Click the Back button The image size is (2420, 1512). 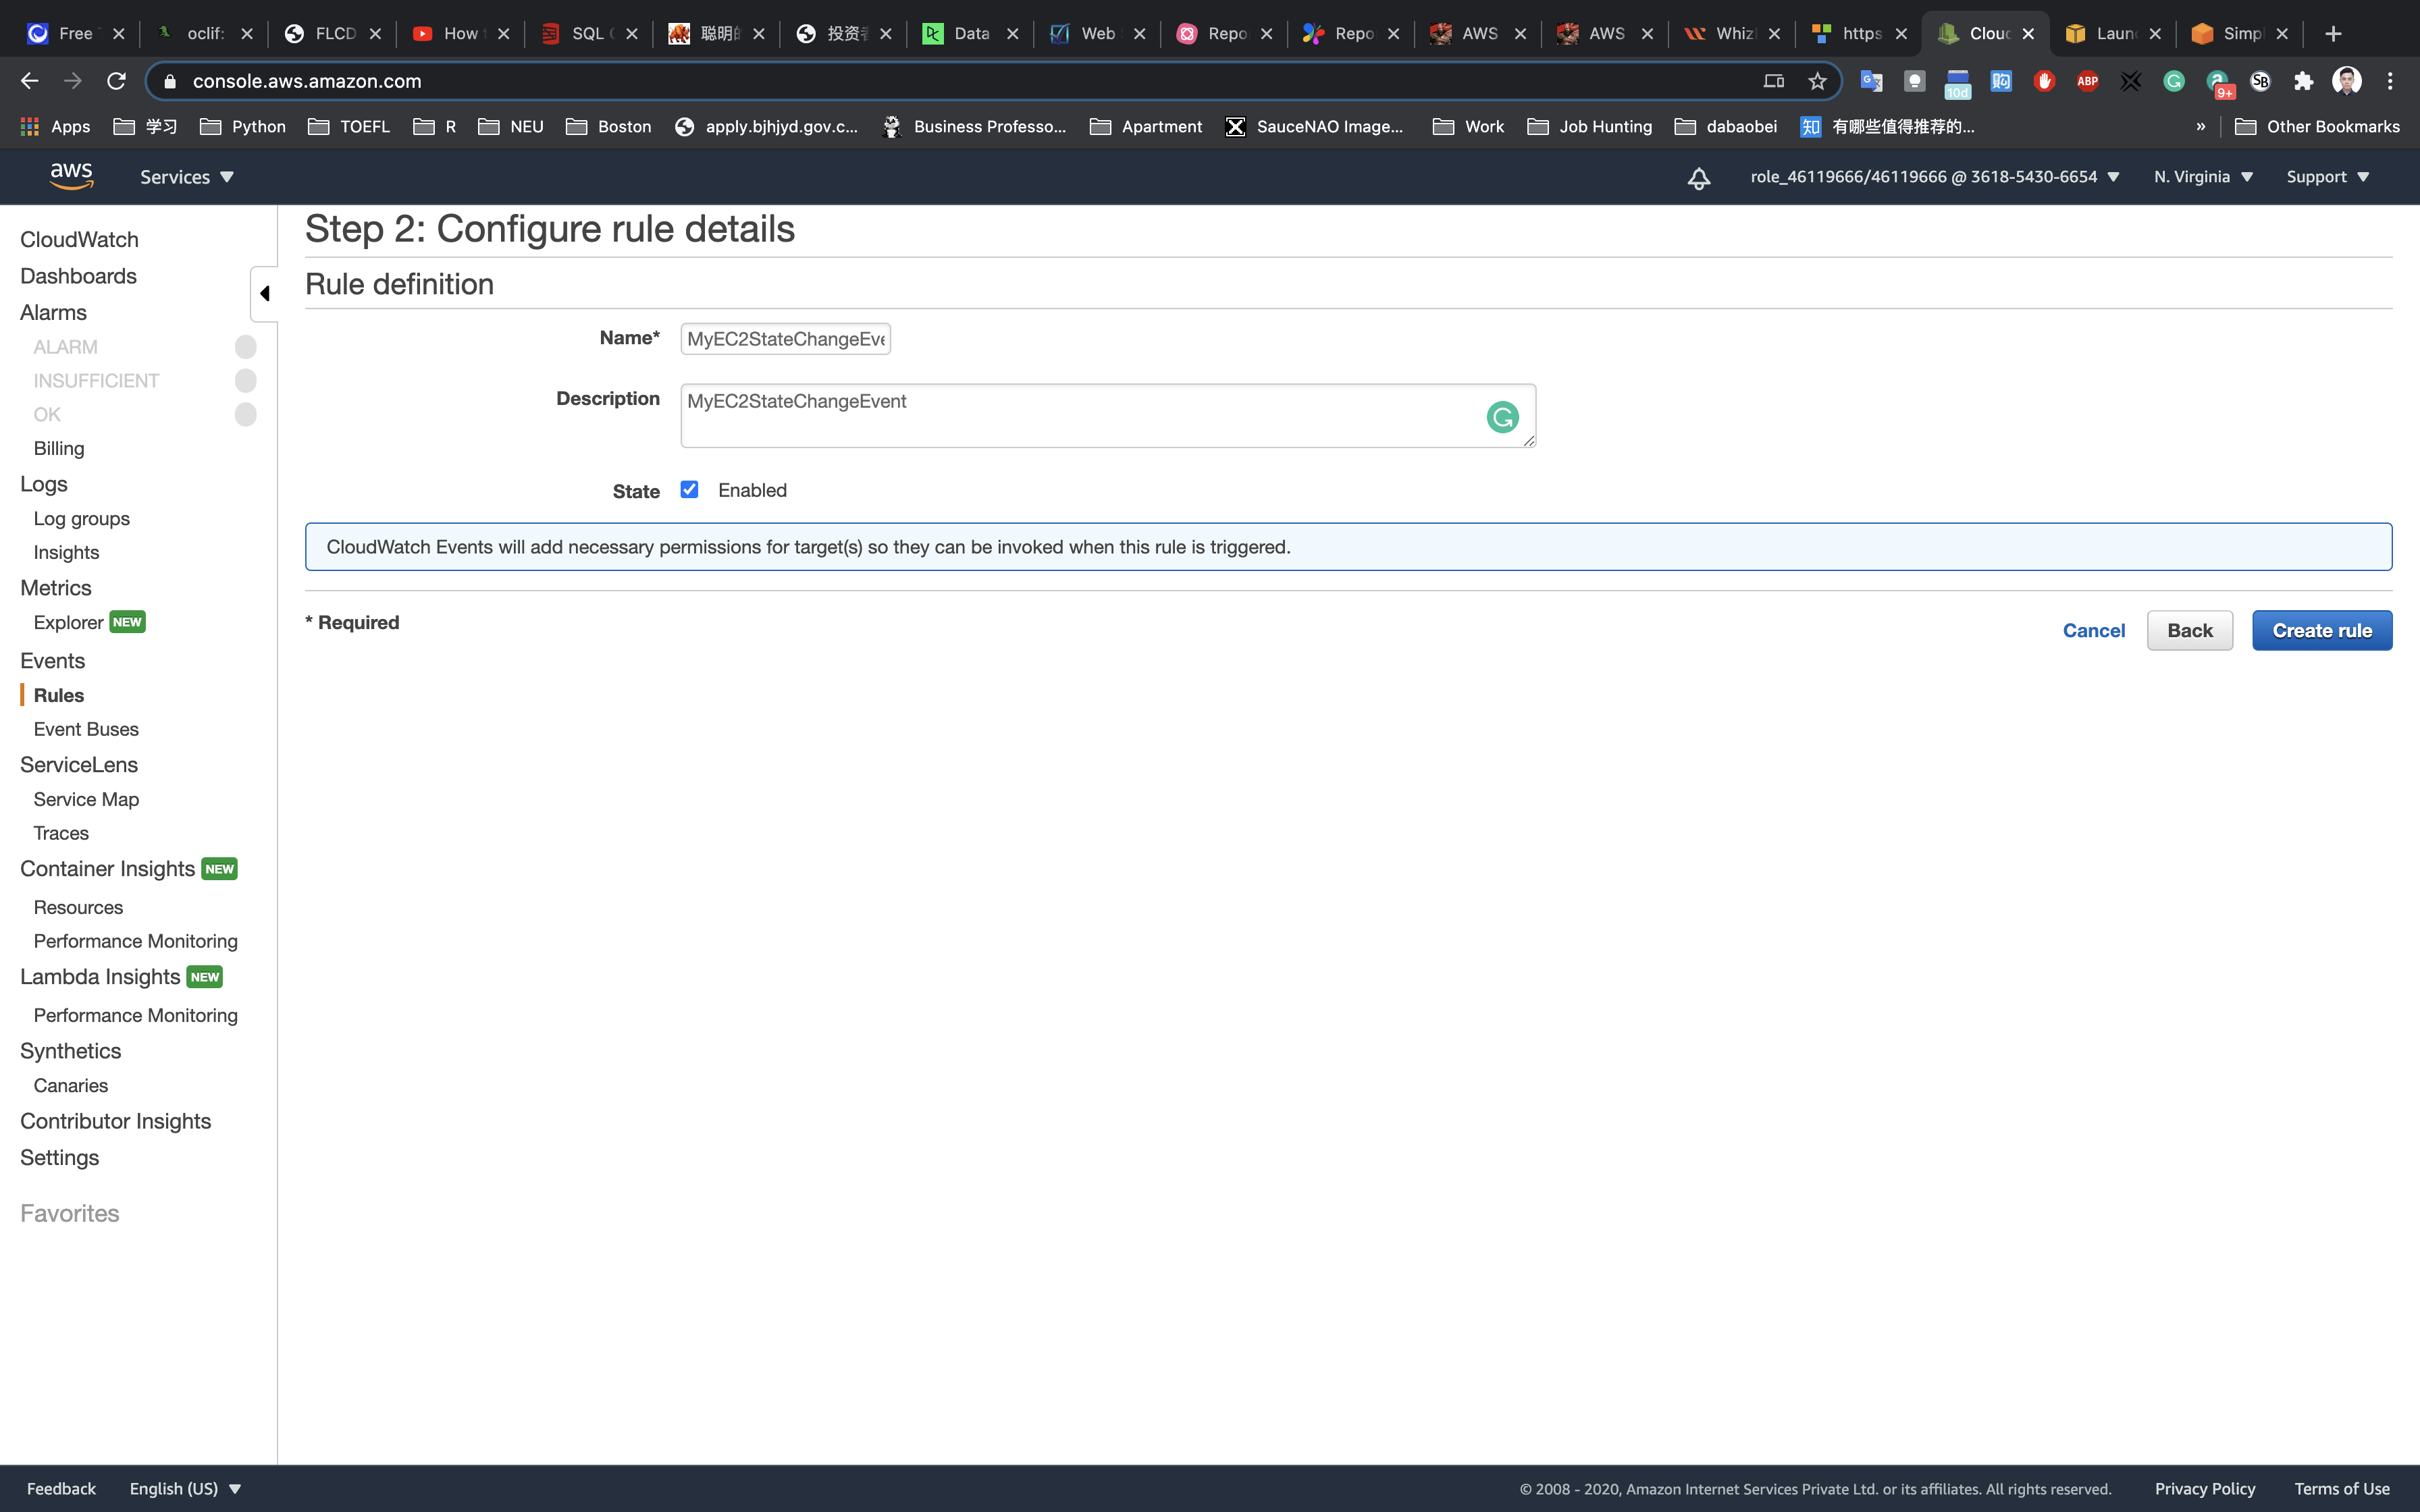(x=2189, y=630)
